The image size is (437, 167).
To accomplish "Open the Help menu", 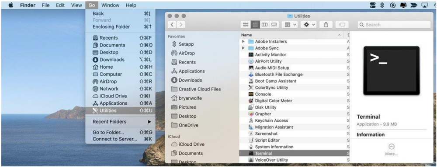I will pos(131,5).
